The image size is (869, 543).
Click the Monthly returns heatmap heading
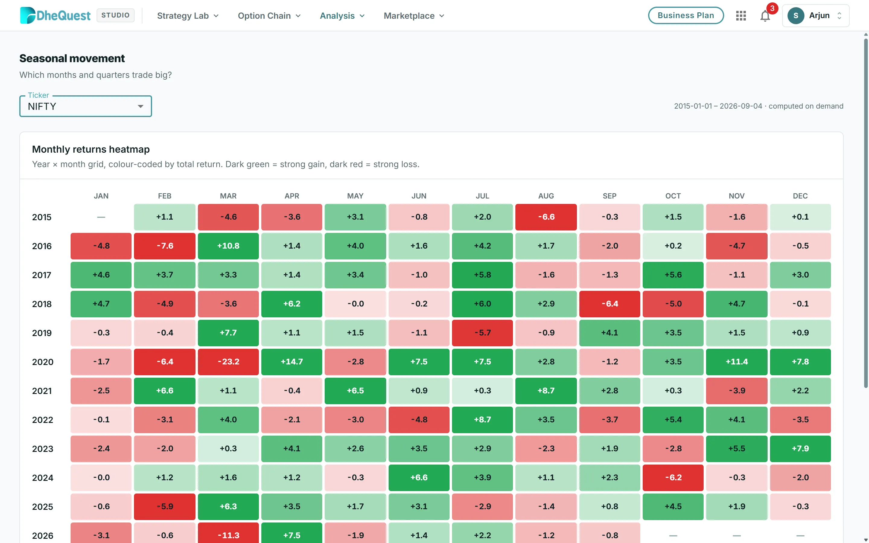click(x=91, y=149)
